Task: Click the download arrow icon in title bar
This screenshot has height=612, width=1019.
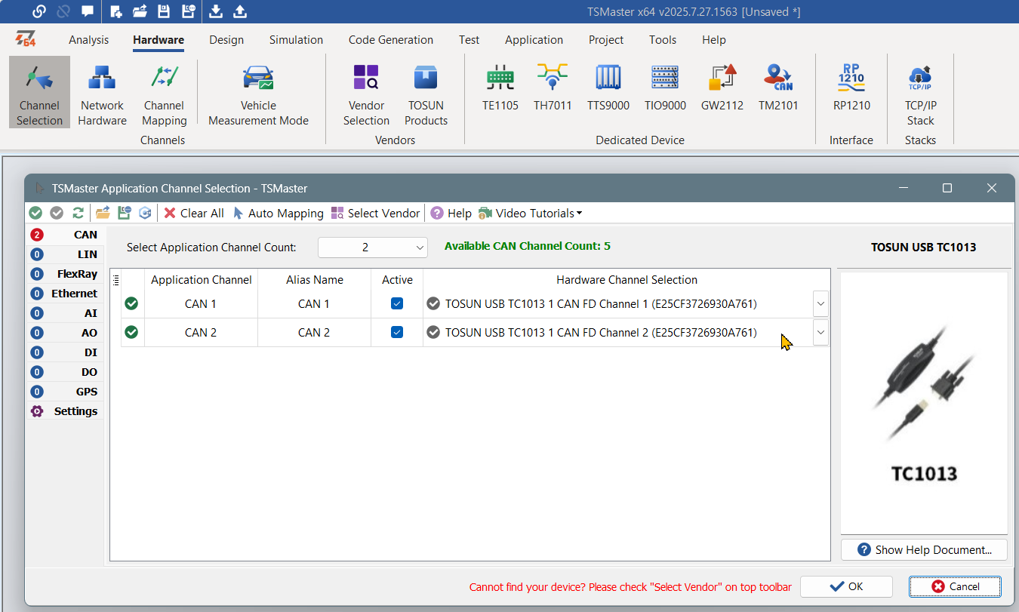Action: tap(216, 11)
